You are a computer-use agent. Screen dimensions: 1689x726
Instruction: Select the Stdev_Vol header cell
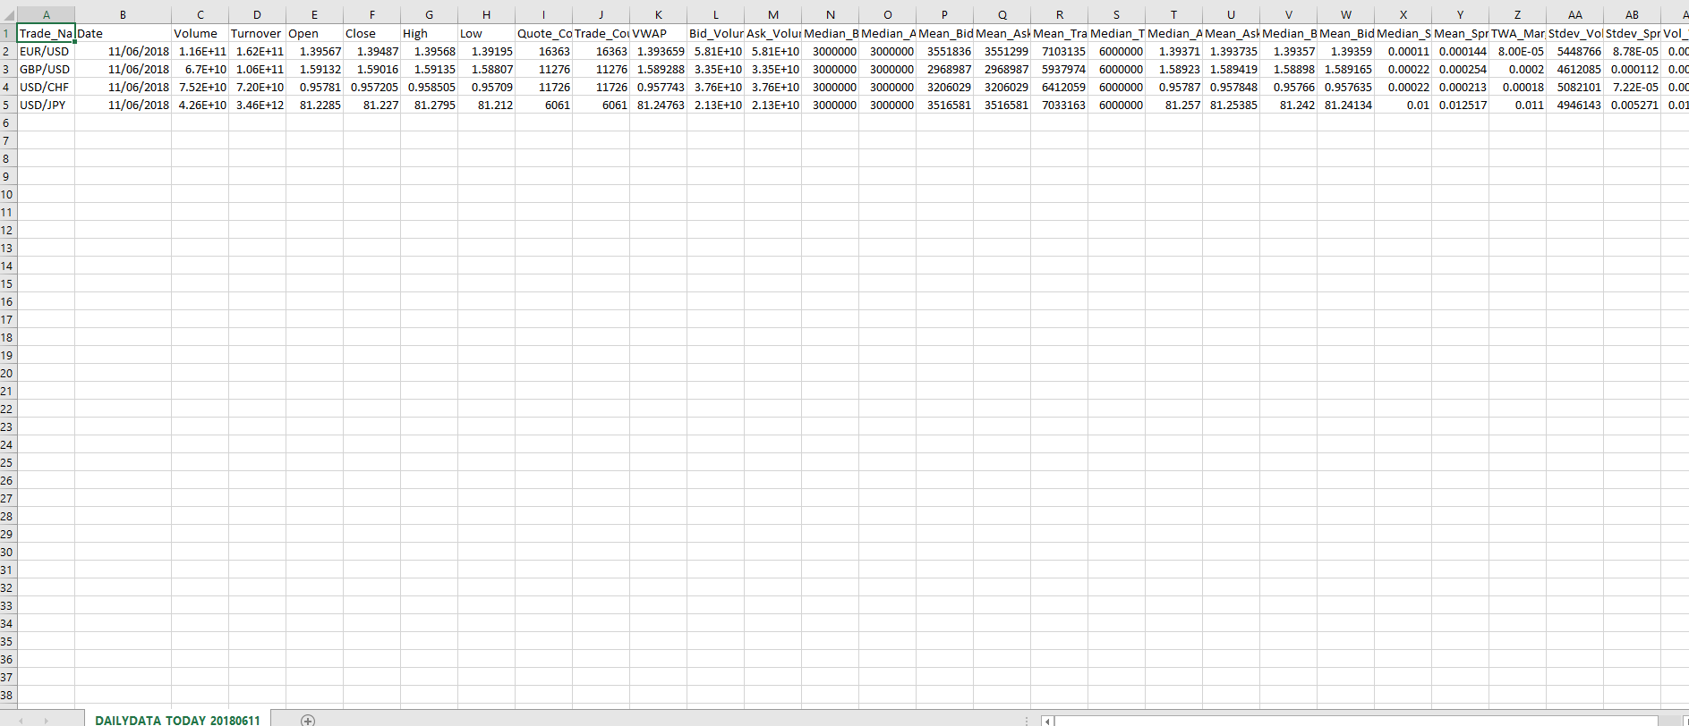pos(1574,33)
